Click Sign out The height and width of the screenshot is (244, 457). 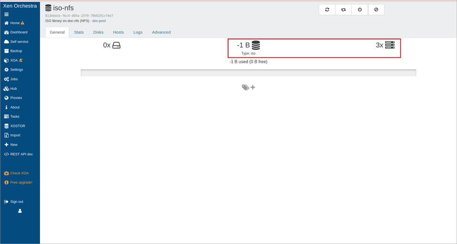14,202
